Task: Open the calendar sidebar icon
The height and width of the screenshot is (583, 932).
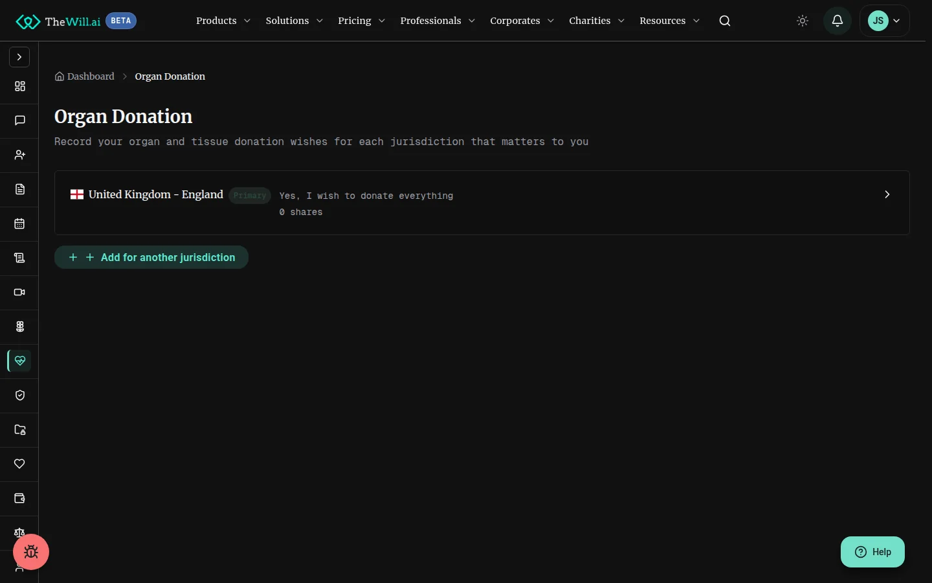Action: 20,223
